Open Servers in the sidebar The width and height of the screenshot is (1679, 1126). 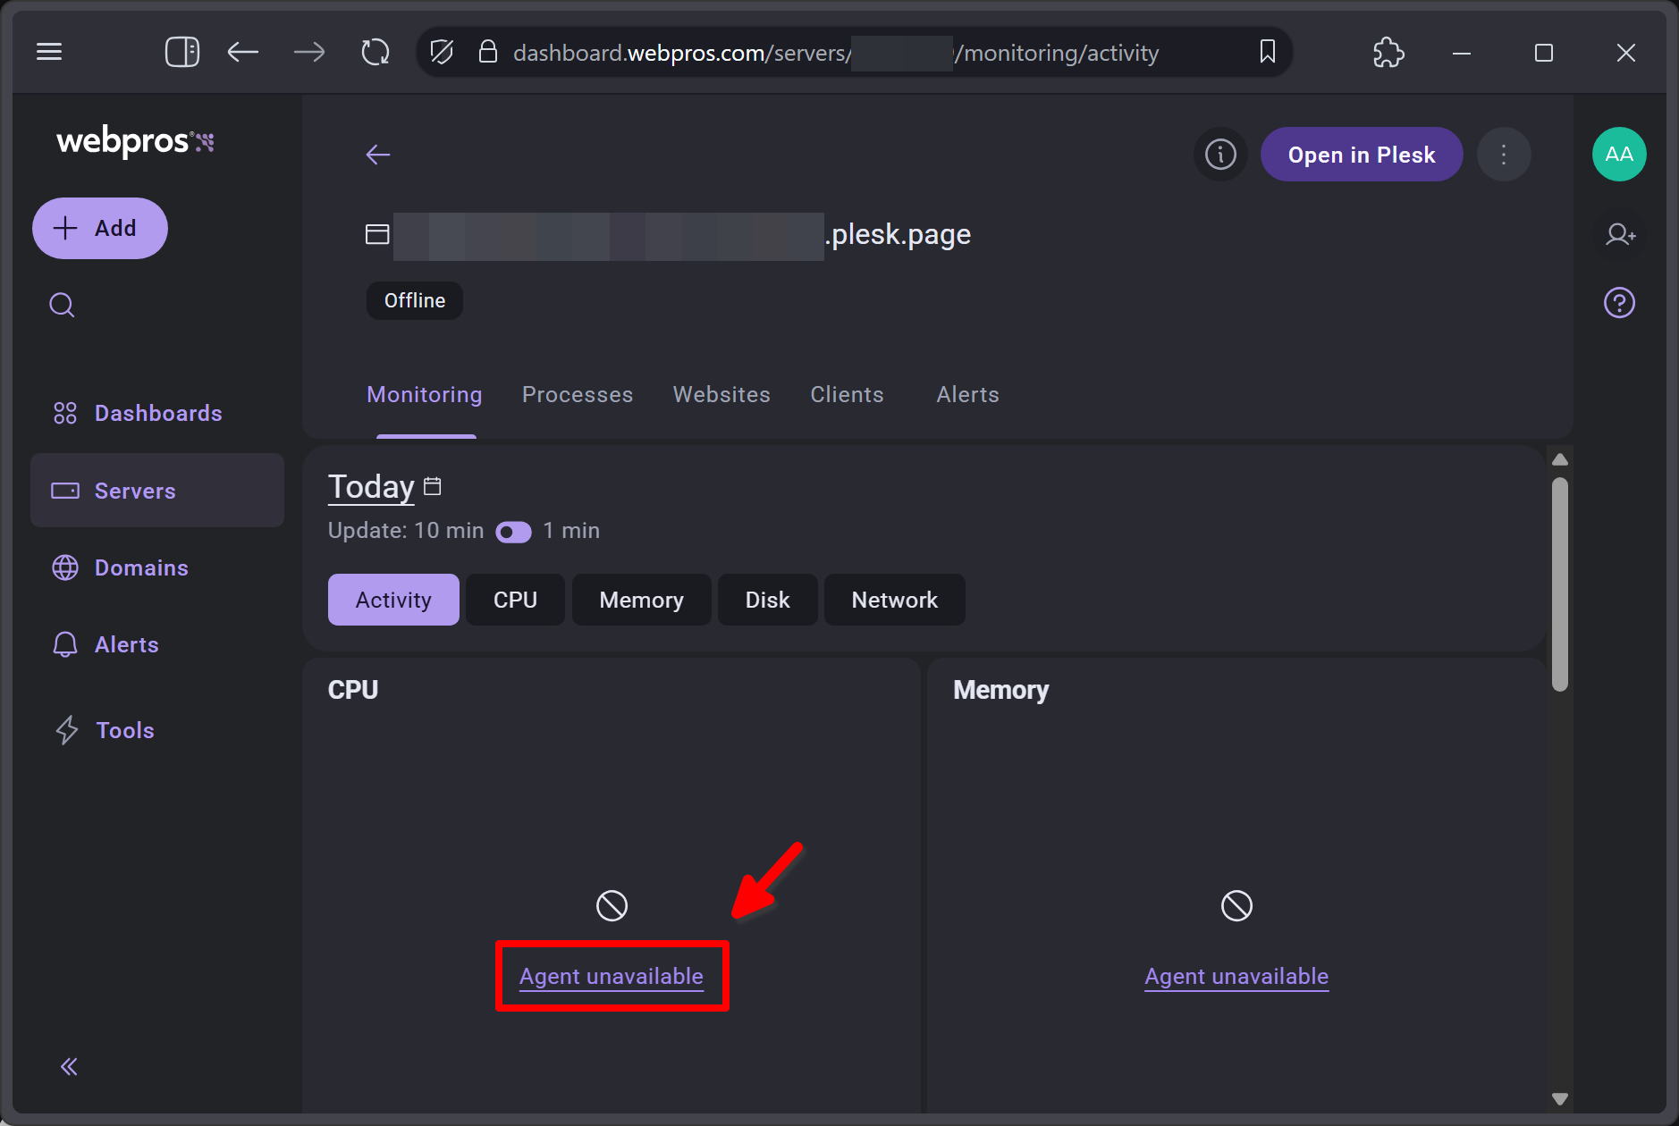tap(157, 490)
